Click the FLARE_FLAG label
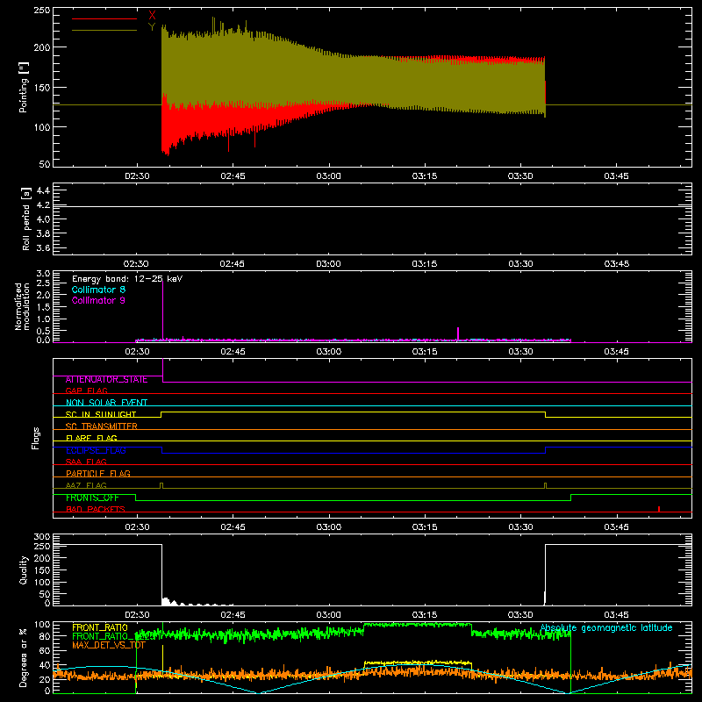Image resolution: width=702 pixels, height=702 pixels. (91, 438)
